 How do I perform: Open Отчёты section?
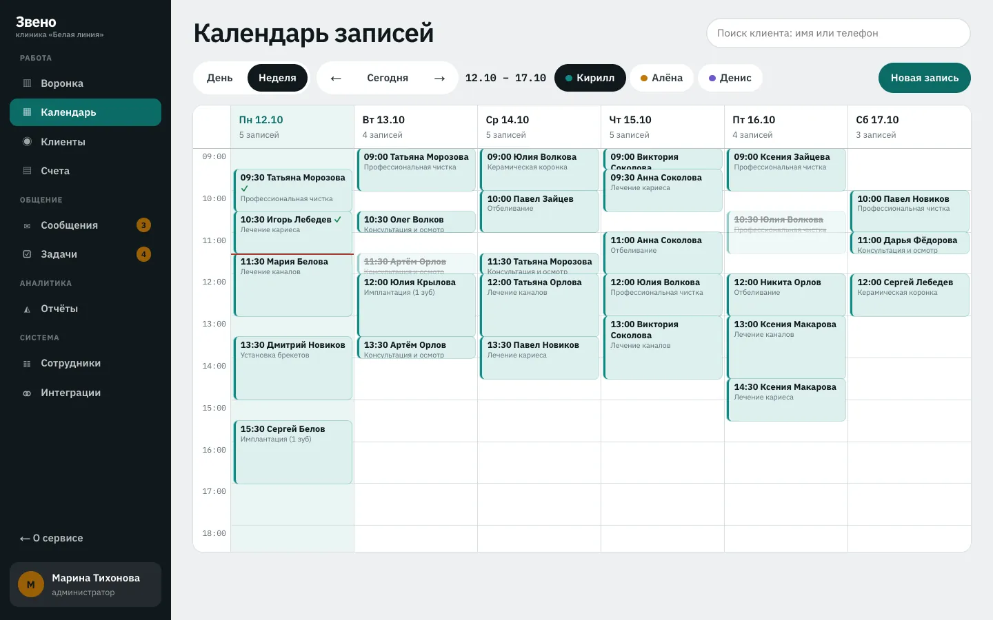pyautogui.click(x=86, y=309)
